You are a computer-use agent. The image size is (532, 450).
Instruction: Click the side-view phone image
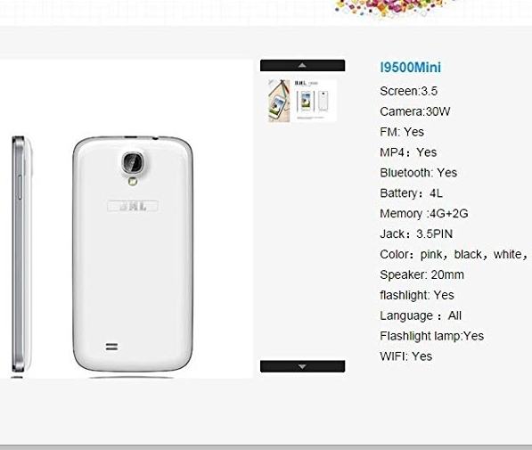[x=21, y=254]
